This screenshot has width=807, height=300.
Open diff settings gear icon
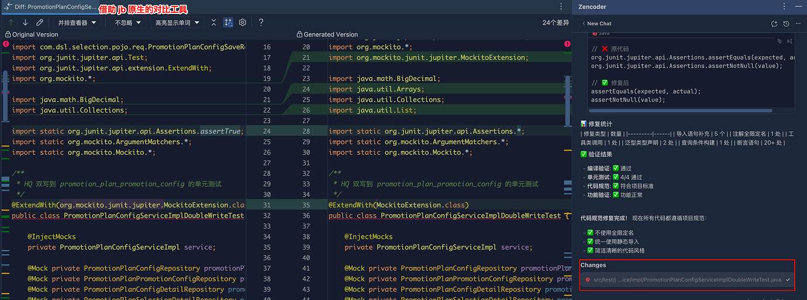coord(243,23)
